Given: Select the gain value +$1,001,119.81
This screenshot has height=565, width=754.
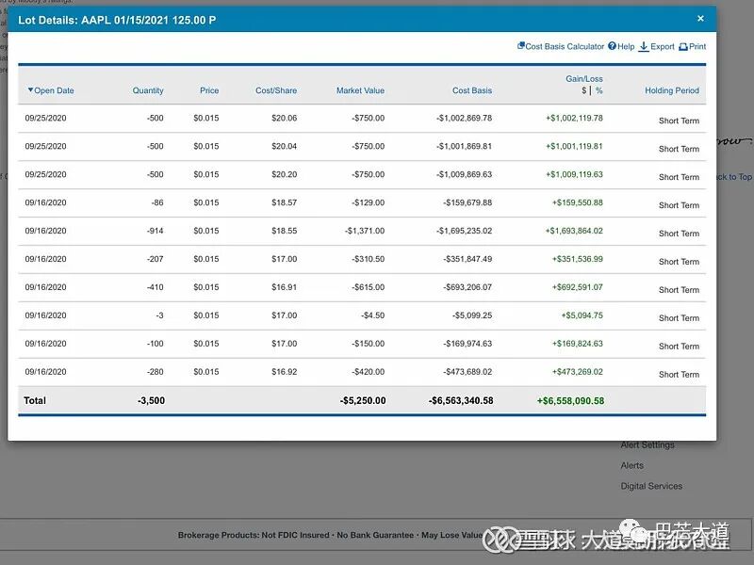Looking at the screenshot, I should coord(574,146).
